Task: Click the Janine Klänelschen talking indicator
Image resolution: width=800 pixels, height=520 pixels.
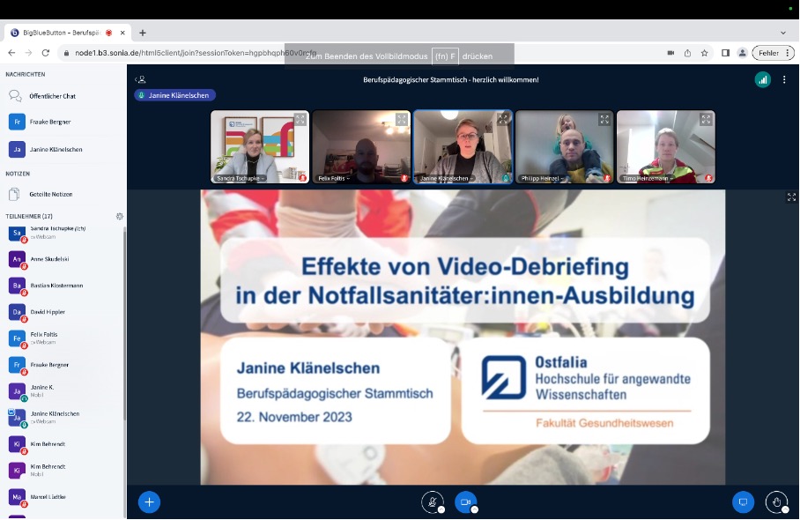Action: (x=175, y=95)
